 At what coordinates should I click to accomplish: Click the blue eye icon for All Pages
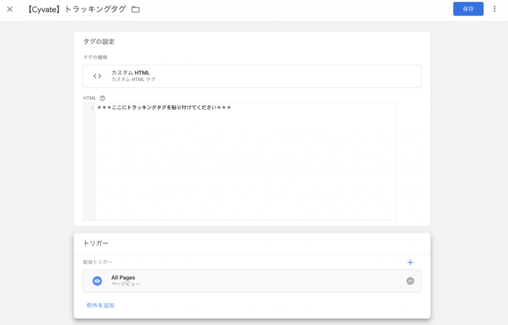[97, 281]
